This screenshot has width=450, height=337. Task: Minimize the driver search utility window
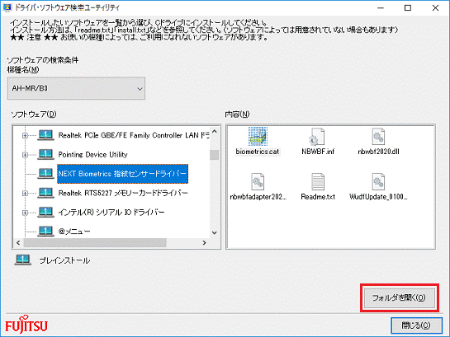[381, 7]
